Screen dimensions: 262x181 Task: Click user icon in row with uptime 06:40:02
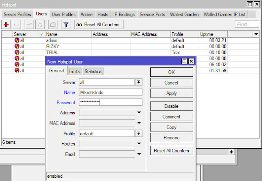coord(17,65)
